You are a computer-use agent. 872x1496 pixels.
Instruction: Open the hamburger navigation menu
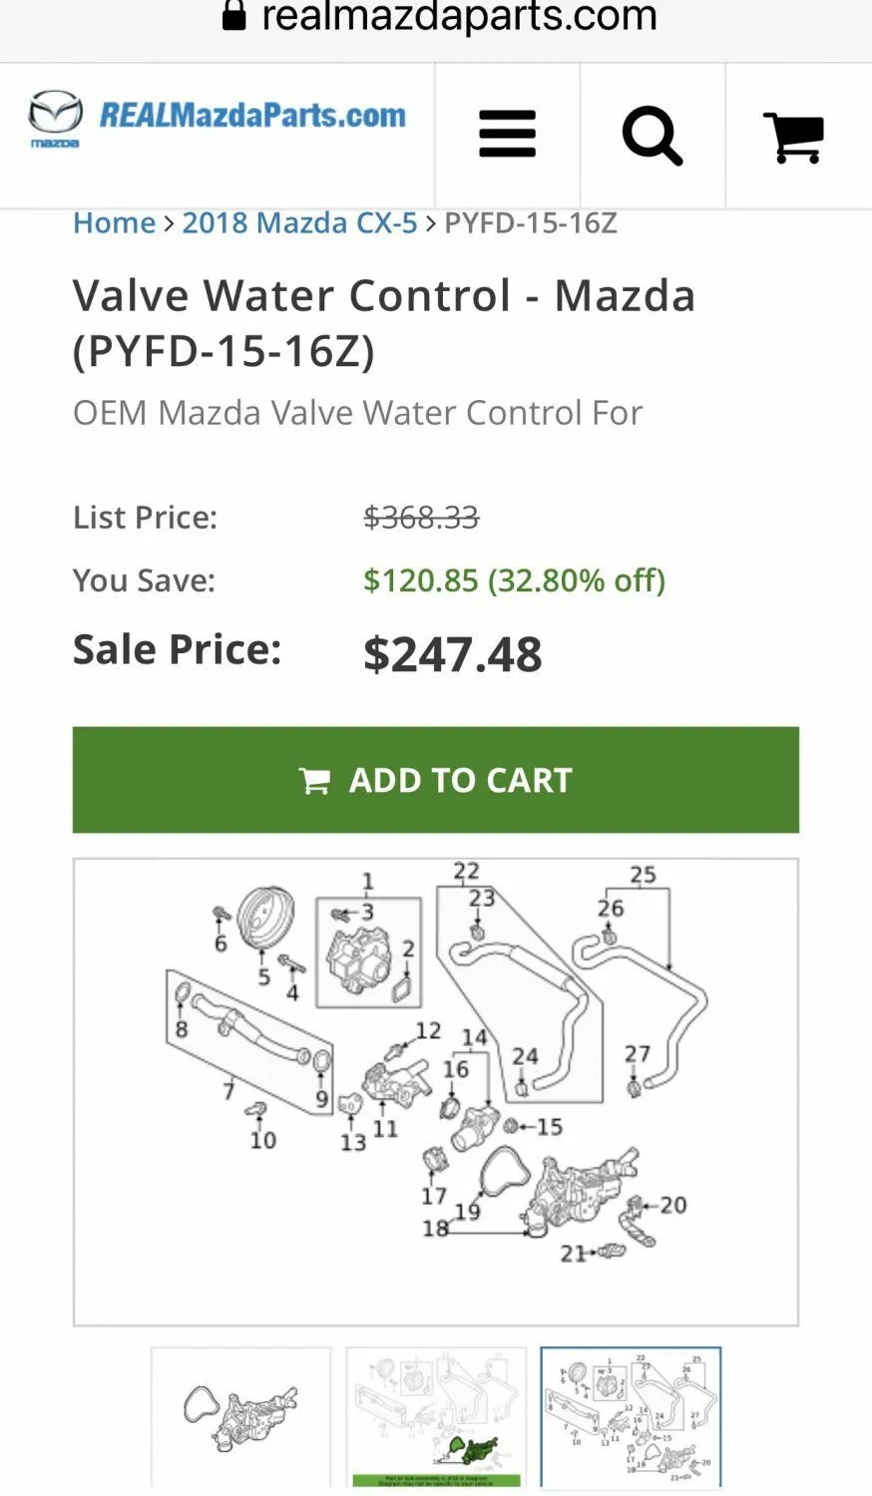tap(507, 136)
